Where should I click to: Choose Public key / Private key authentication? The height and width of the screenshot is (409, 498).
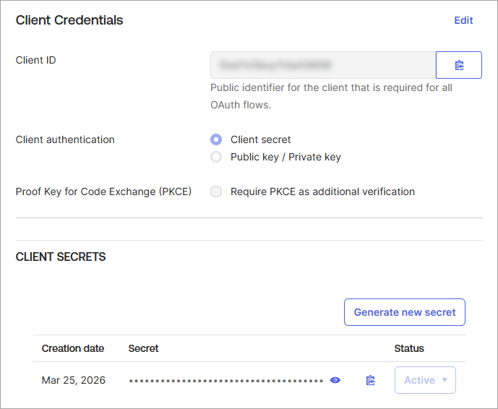(216, 157)
